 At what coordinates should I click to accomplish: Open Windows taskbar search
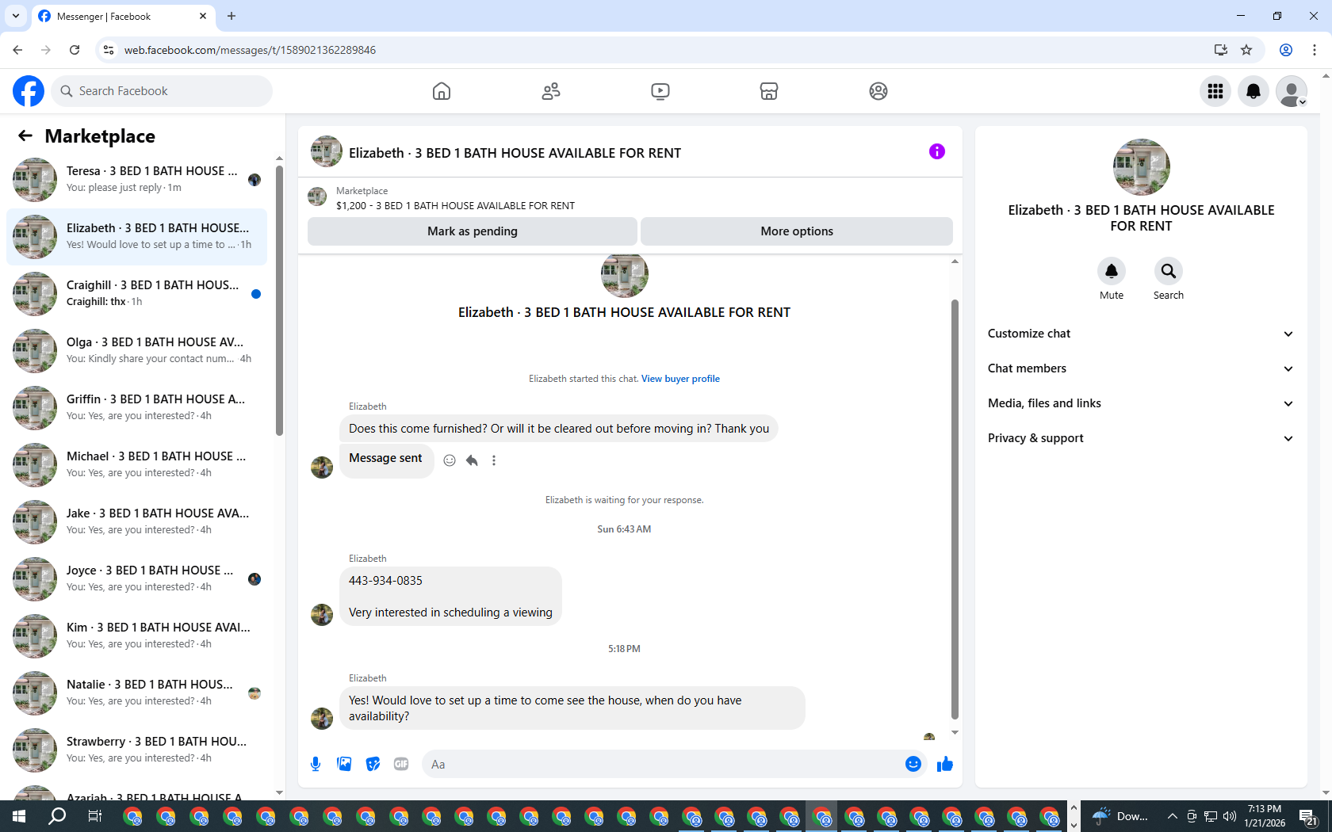(57, 816)
